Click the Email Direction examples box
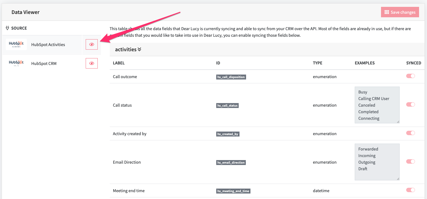This screenshot has width=427, height=199. (377, 162)
